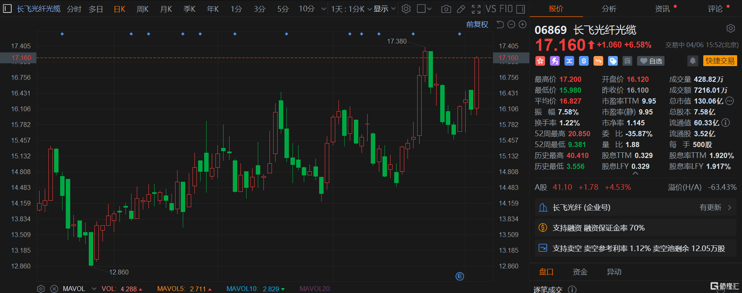Toggle 自选 watchlist favorite heart
The width and height of the screenshot is (742, 293).
click(651, 61)
